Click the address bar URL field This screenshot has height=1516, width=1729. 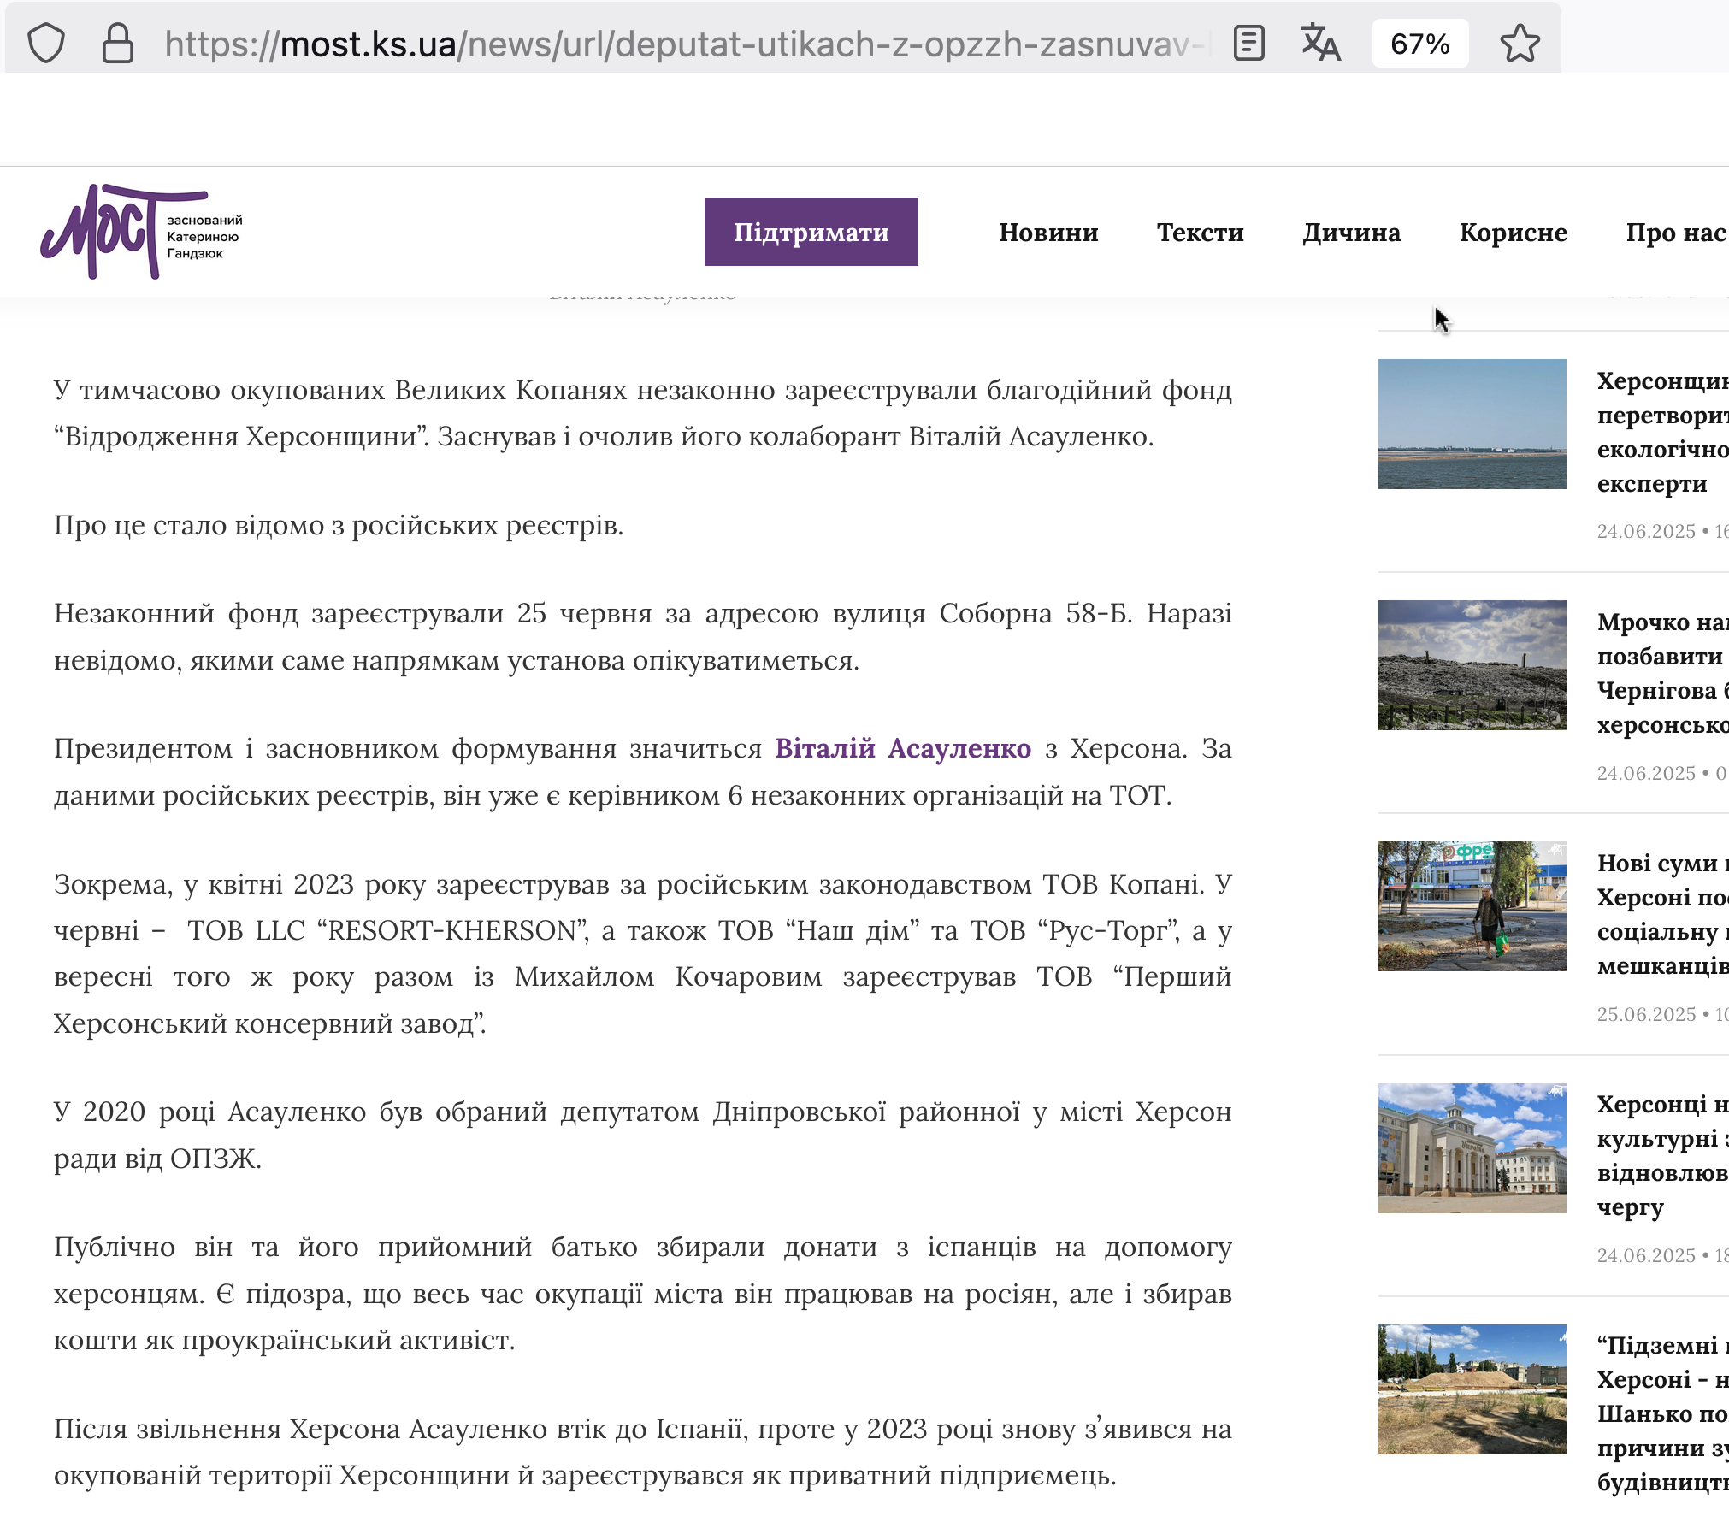(x=684, y=44)
